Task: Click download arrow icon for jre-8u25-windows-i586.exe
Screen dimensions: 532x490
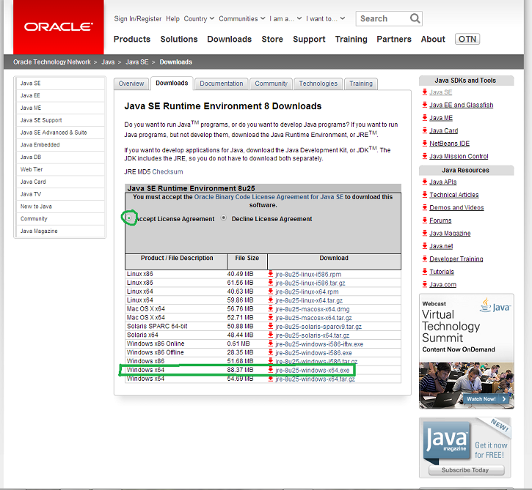Action: click(271, 352)
